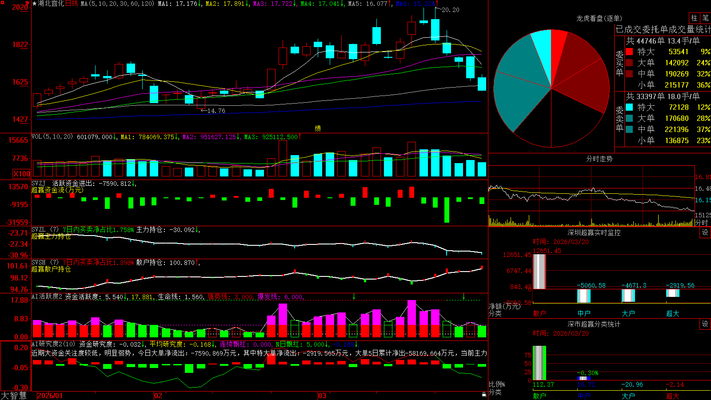The height and width of the screenshot is (400, 711).
Task: Click the 已成交委托单成交量统计 header
Action: 663,29
